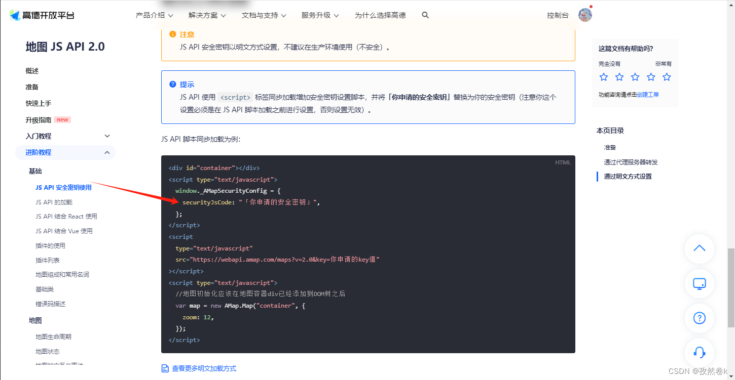Jump to 准备 in page contents
Image resolution: width=735 pixels, height=380 pixels.
[610, 147]
